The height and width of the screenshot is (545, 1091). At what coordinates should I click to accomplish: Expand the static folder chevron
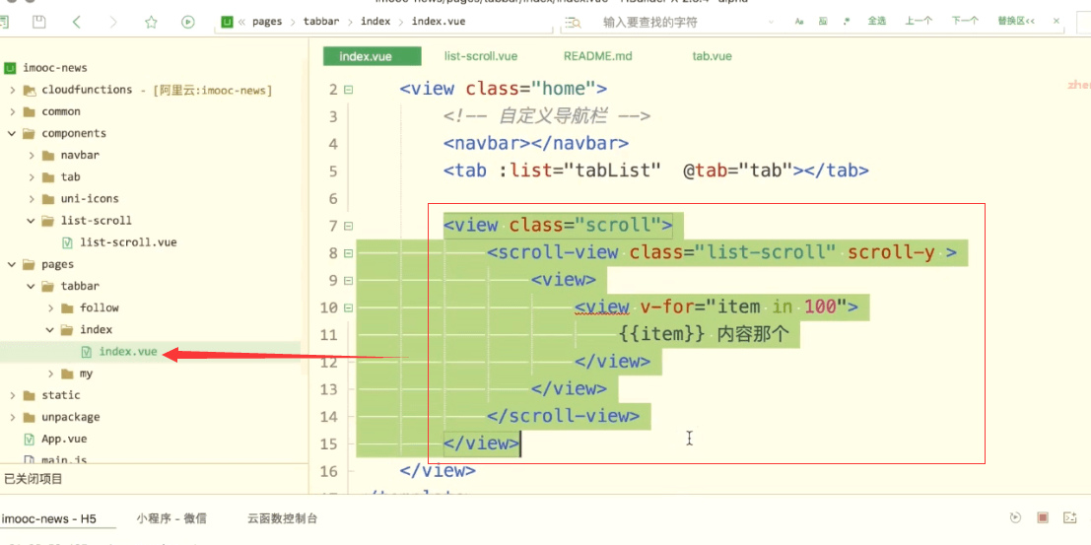(12, 395)
